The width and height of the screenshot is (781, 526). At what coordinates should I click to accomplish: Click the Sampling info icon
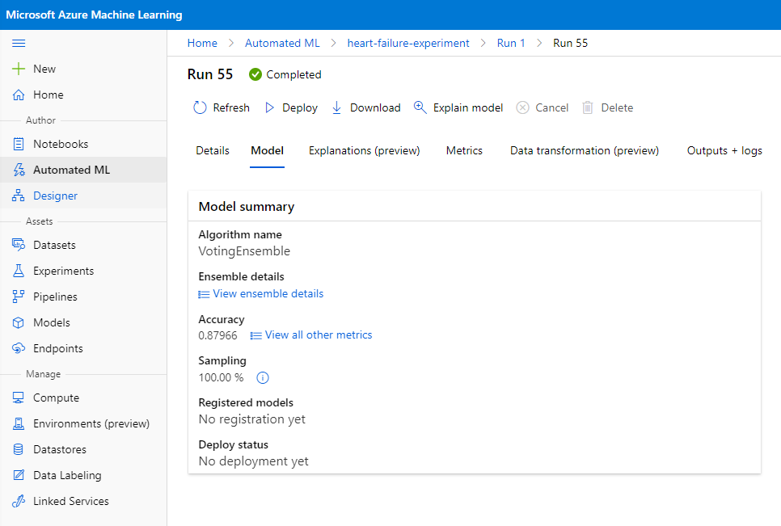click(x=262, y=377)
